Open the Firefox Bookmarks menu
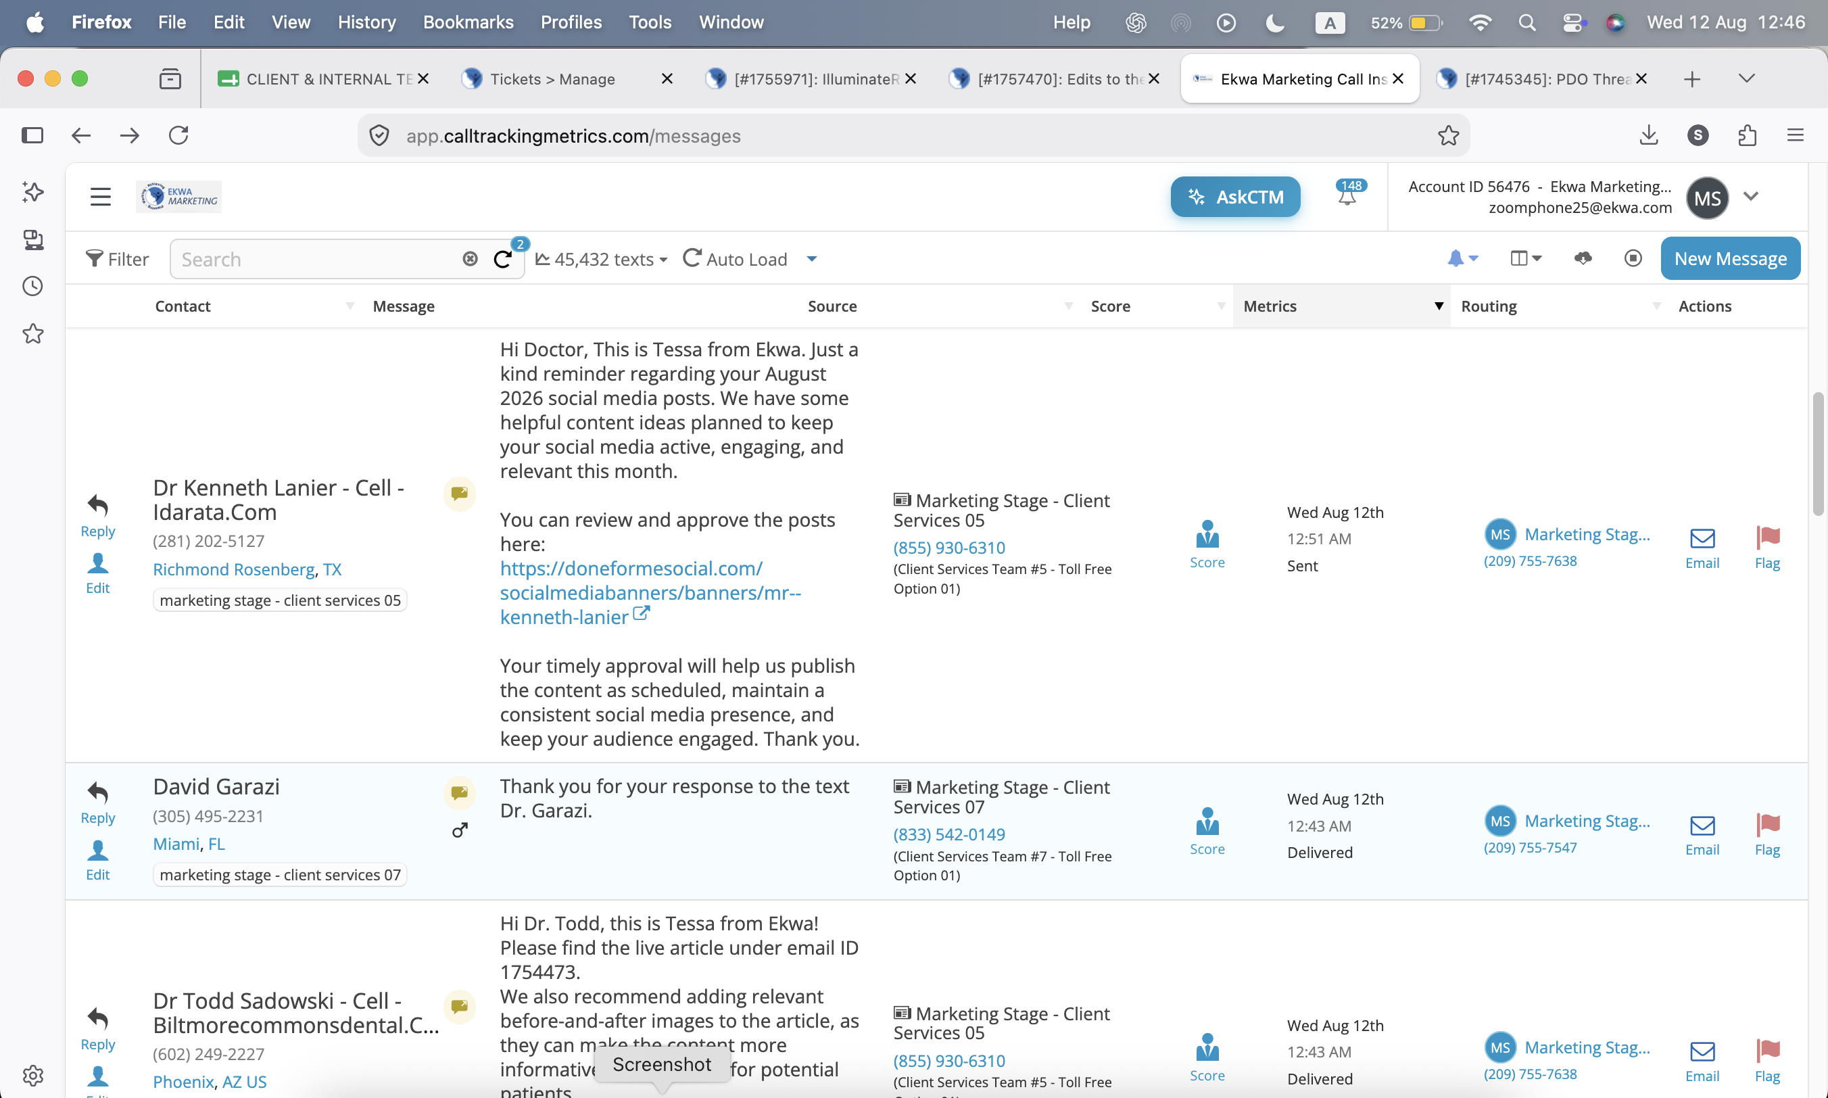This screenshot has width=1828, height=1098. 468,22
